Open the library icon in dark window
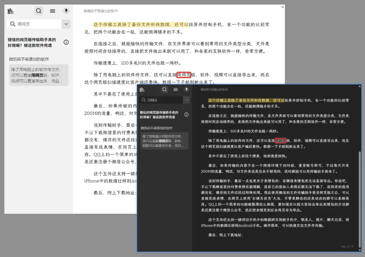 pos(142,90)
